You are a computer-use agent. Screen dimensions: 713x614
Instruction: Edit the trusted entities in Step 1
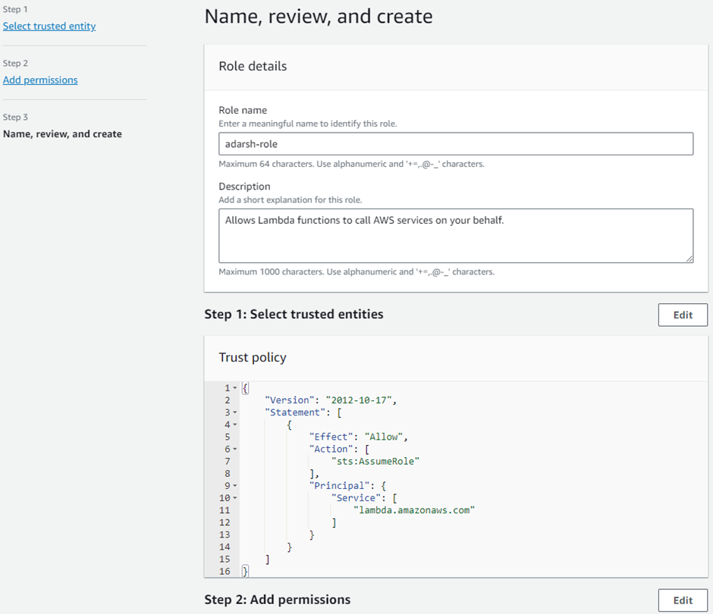682,315
